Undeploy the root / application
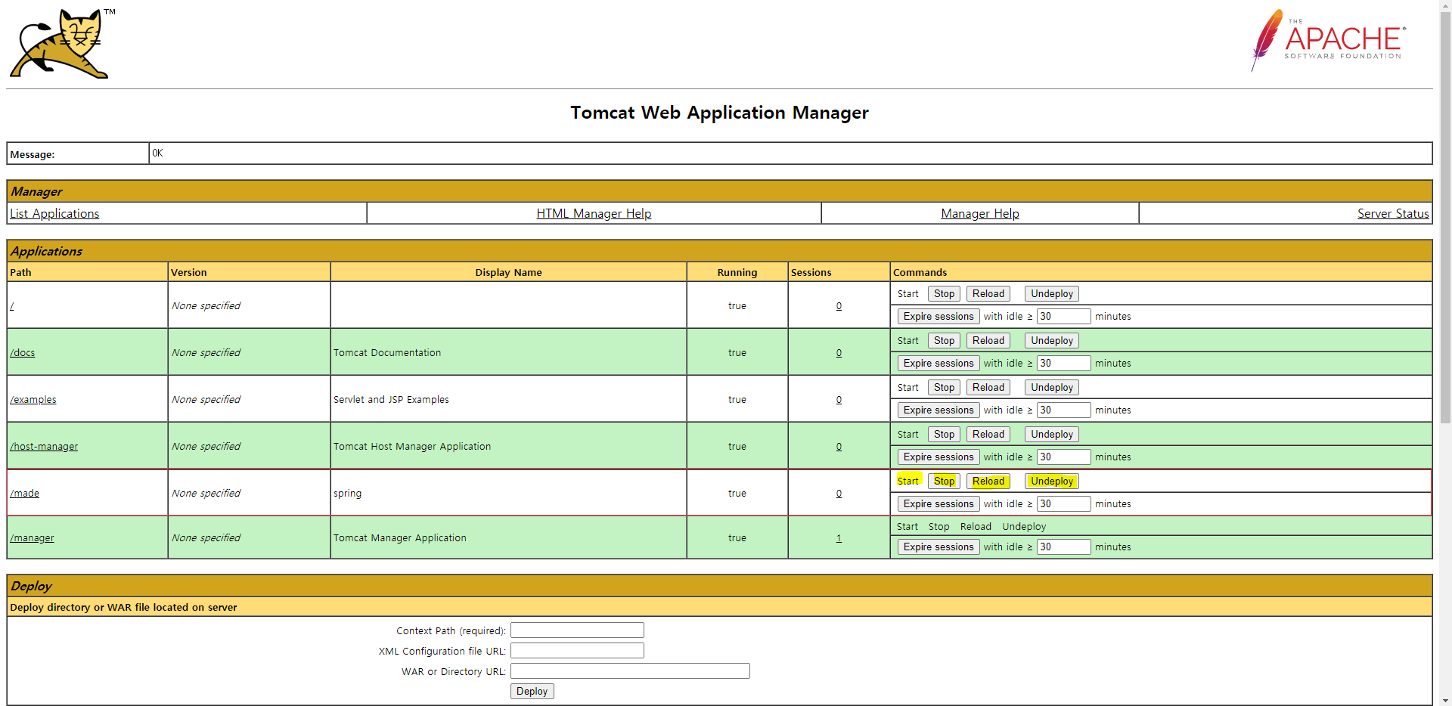This screenshot has width=1452, height=706. [1052, 294]
